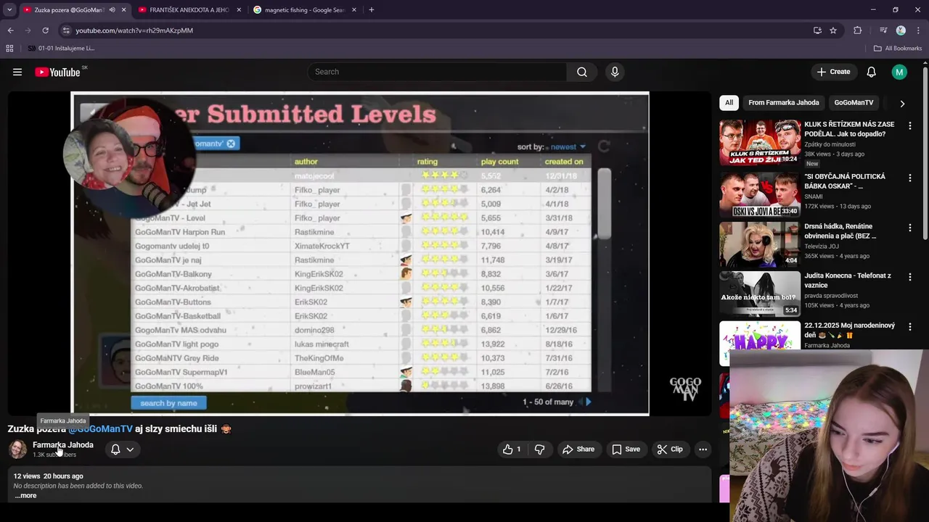The height and width of the screenshot is (522, 929).
Task: Save the video to a playlist
Action: [x=626, y=449]
